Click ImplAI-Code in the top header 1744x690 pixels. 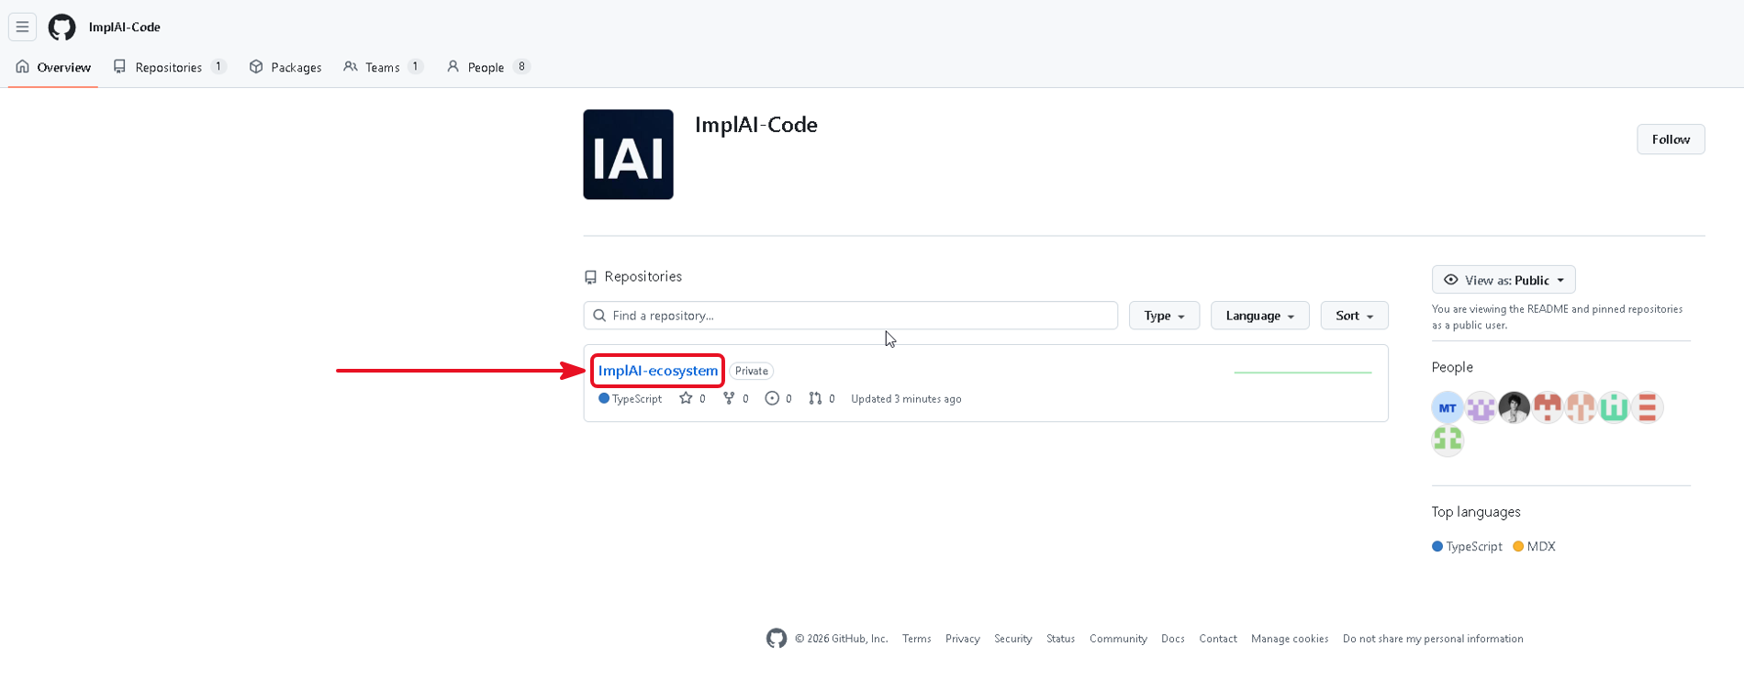click(x=125, y=27)
